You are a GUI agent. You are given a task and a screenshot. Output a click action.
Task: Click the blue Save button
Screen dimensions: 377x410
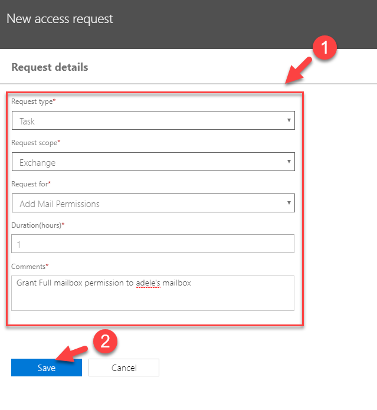47,368
